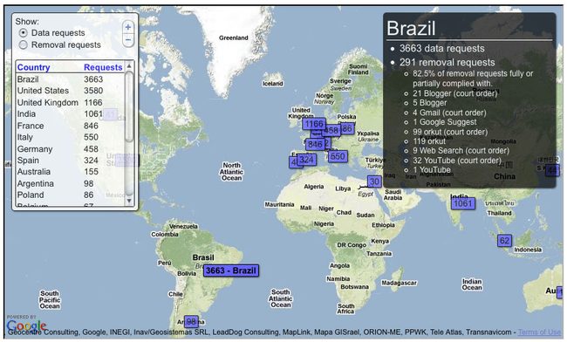567x342 pixels.
Task: Select United States row in the list
Action: tap(70, 91)
